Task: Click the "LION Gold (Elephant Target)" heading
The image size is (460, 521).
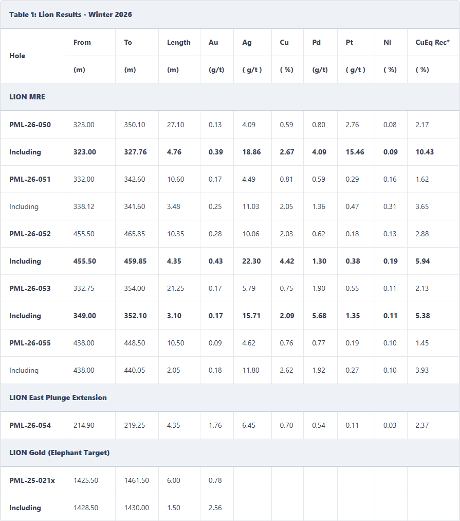Action: click(x=60, y=453)
